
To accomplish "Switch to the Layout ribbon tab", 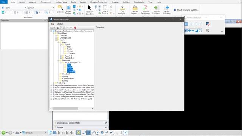I will 22,2.
